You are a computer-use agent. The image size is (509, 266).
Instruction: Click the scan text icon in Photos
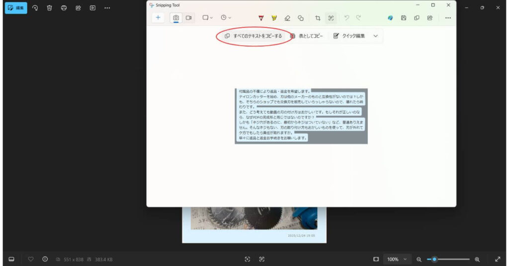click(261, 259)
